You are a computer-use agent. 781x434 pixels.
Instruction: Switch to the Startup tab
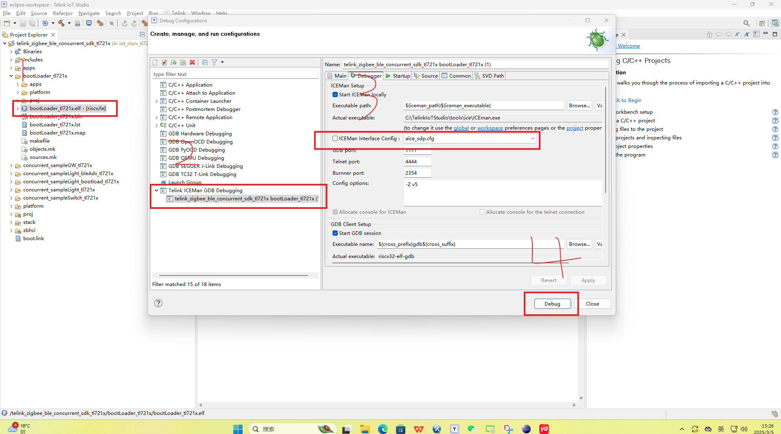click(398, 76)
